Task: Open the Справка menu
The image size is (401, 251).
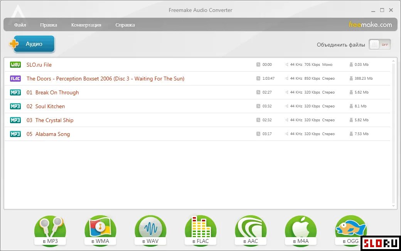Action: tap(125, 25)
